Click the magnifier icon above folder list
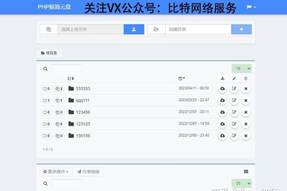287x191 pixels. [x=45, y=69]
